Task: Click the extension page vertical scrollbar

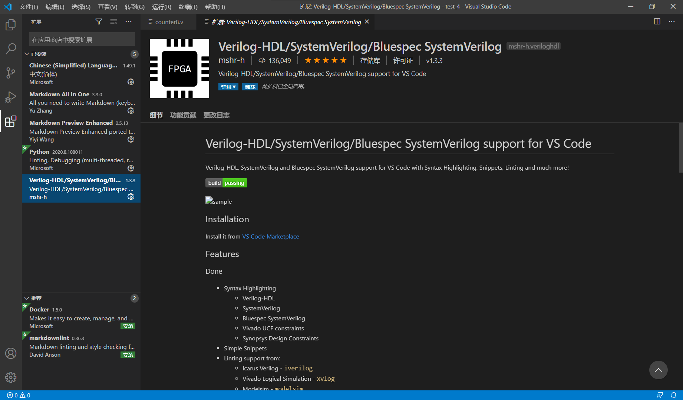Action: tap(681, 148)
